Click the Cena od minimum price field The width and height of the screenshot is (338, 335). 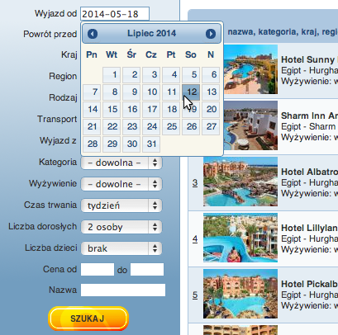[98, 269]
